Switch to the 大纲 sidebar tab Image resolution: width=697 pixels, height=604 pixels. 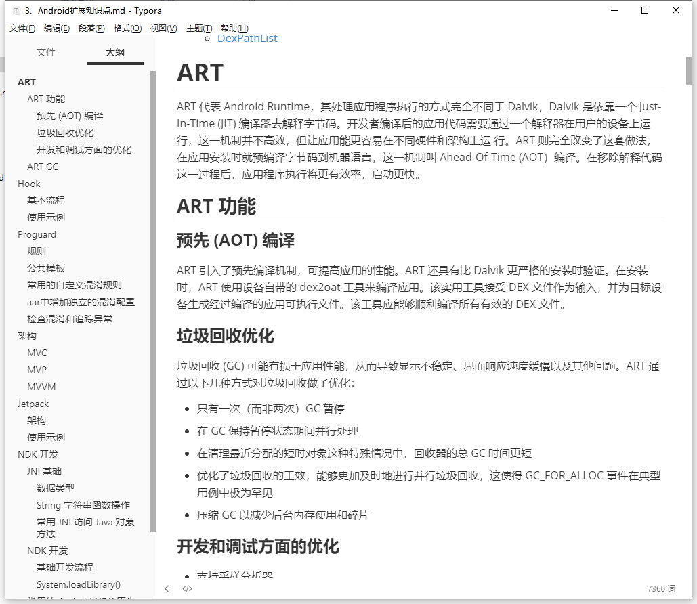coord(114,52)
